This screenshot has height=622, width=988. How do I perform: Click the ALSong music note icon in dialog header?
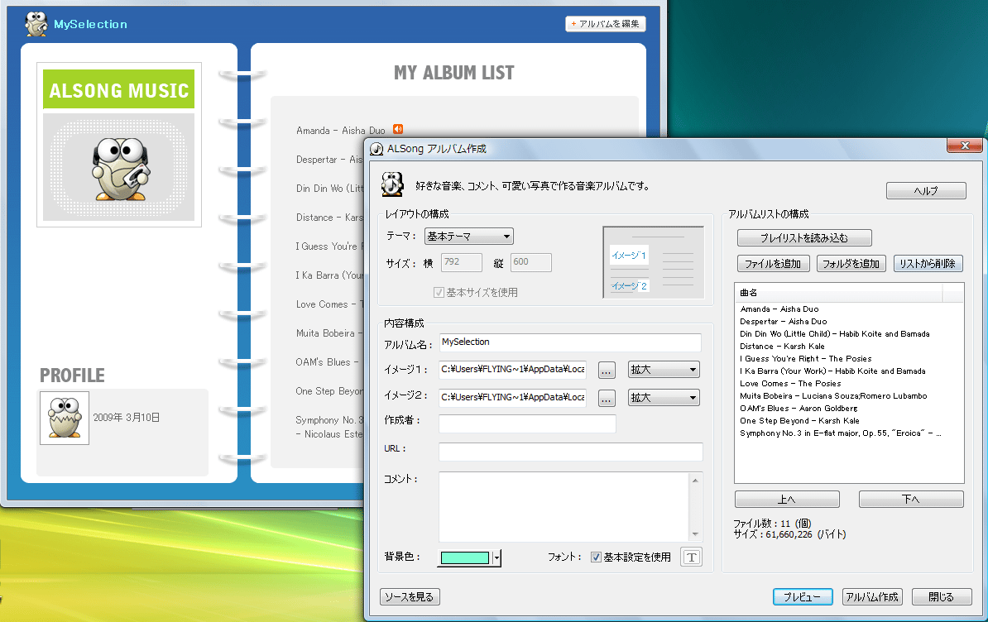coord(392,184)
